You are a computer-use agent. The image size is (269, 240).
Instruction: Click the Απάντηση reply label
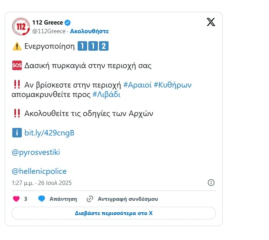63,199
